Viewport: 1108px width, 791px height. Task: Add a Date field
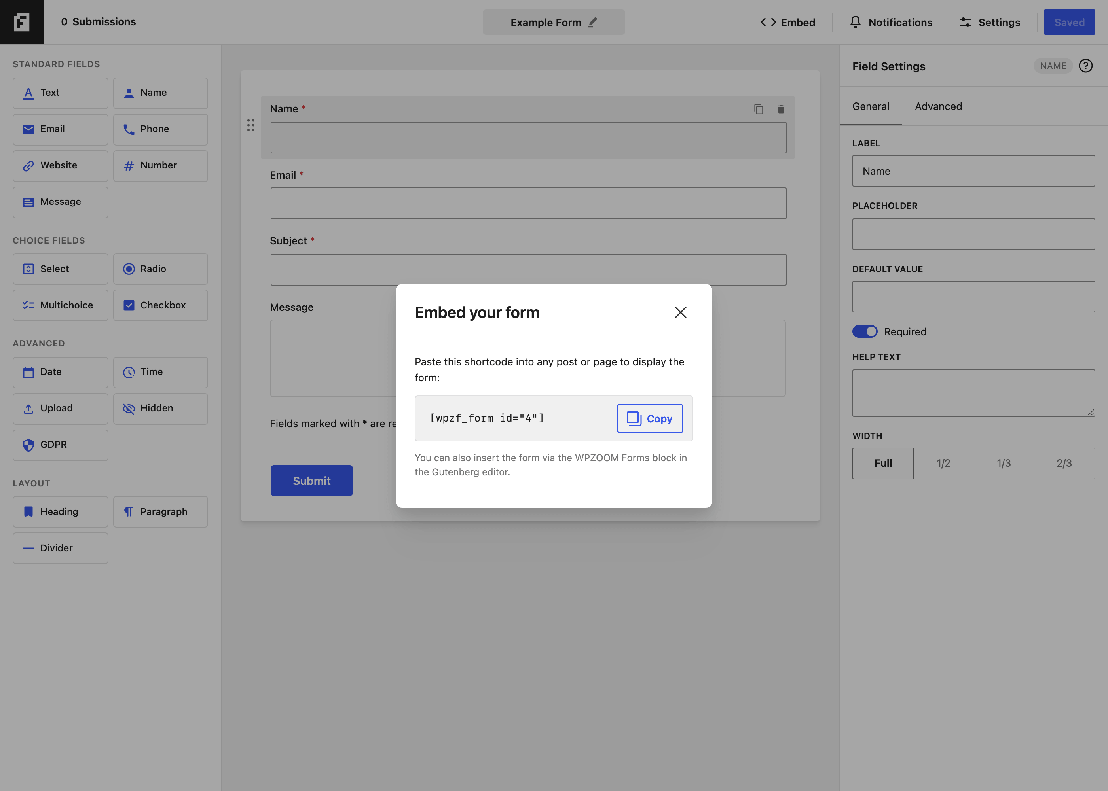(x=61, y=372)
